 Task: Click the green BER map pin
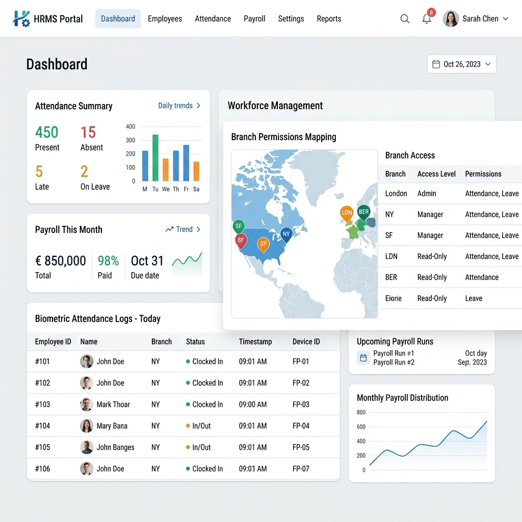coord(363,213)
